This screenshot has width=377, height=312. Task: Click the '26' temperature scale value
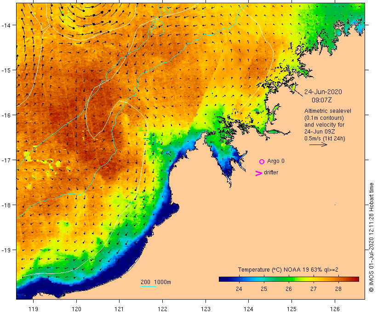tap(289, 289)
